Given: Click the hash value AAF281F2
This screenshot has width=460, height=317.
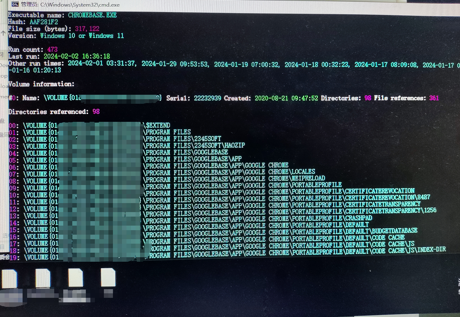Looking at the screenshot, I should coord(44,22).
